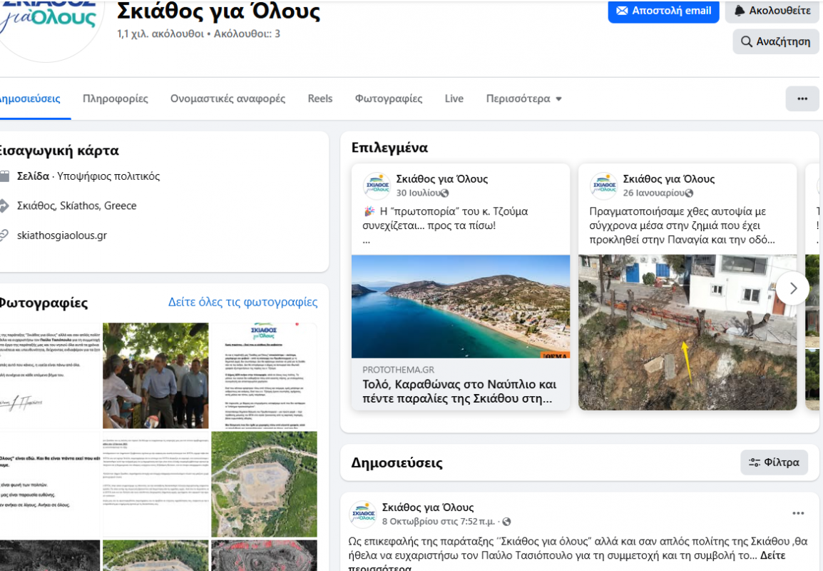
Task: Open the Αναζήτηση search button
Action: (775, 41)
